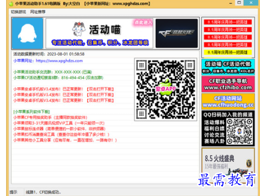Select 小苹果其他小工具分享 row

(x=65, y=140)
